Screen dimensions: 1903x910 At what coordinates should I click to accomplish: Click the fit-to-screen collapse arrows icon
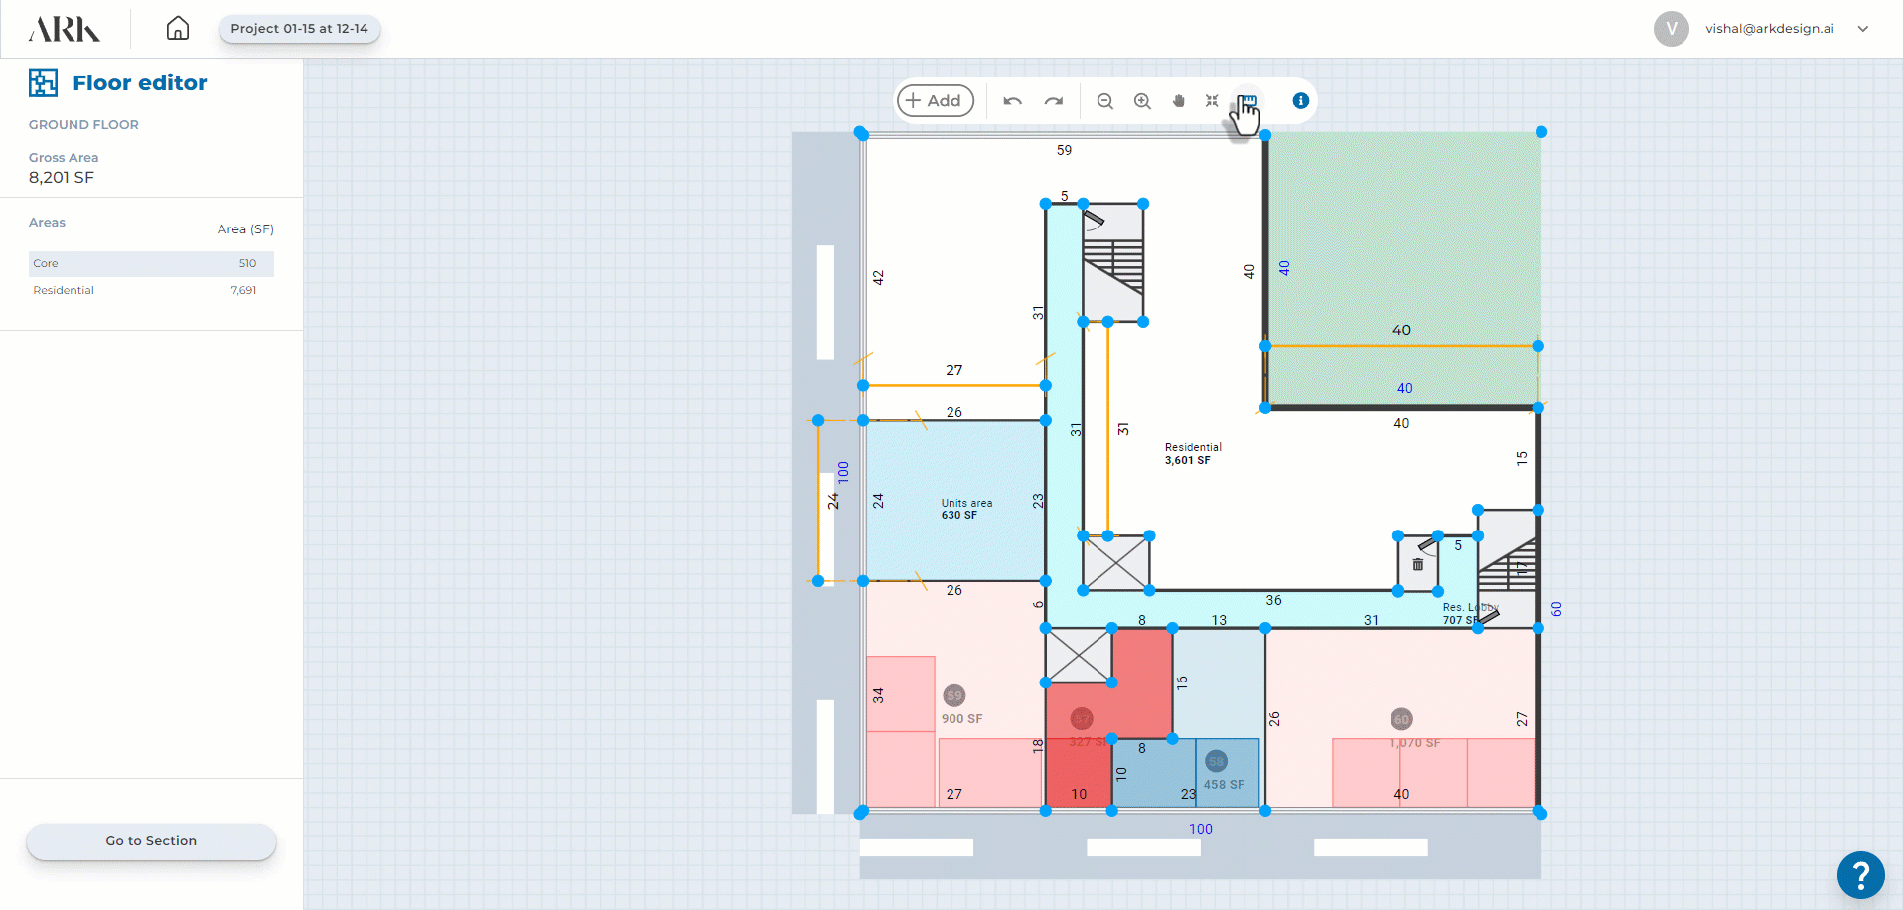tap(1212, 101)
